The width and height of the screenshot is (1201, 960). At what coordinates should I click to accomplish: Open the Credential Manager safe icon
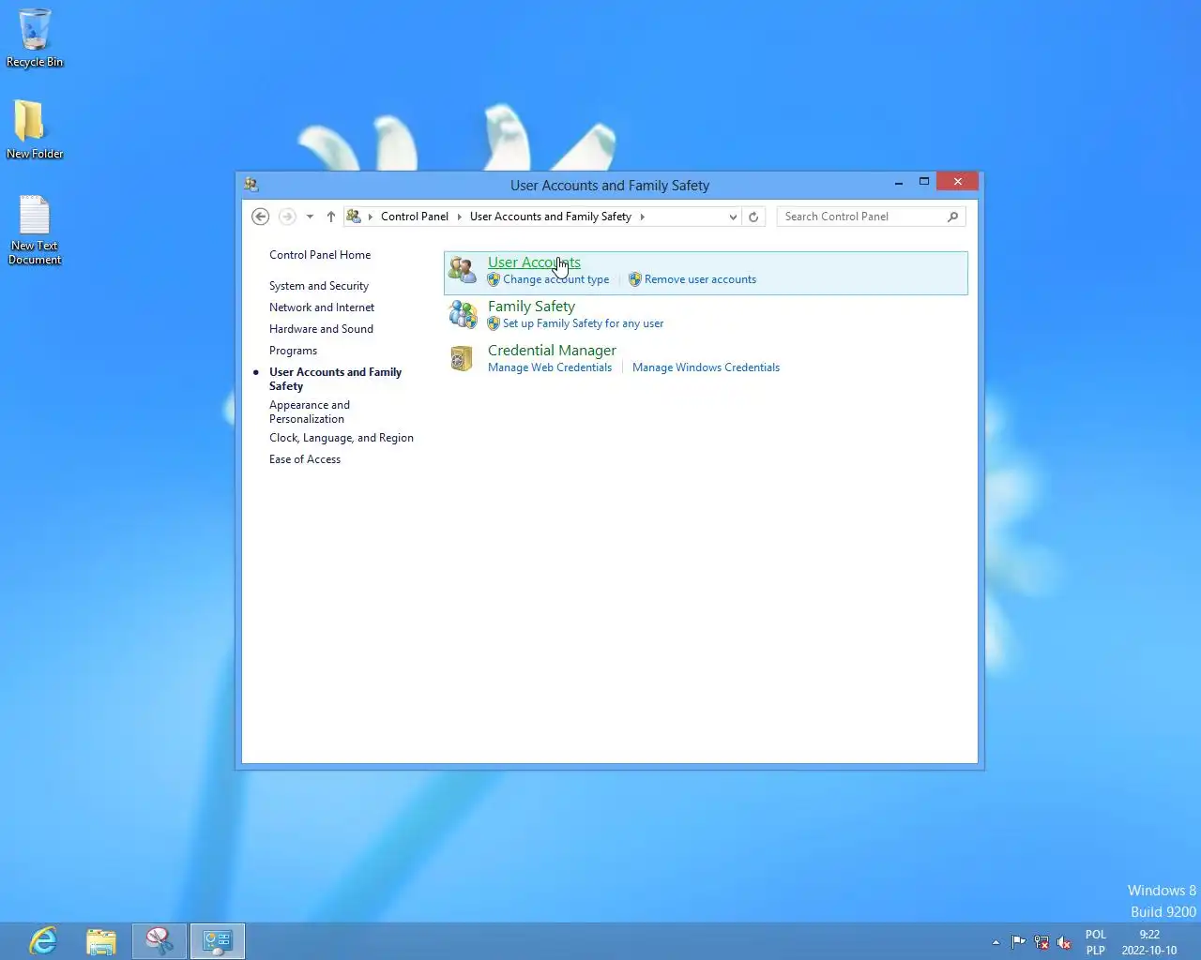pyautogui.click(x=462, y=358)
